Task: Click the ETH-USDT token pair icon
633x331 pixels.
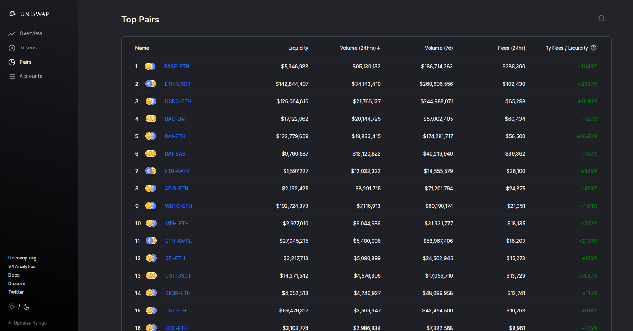Action: point(151,84)
